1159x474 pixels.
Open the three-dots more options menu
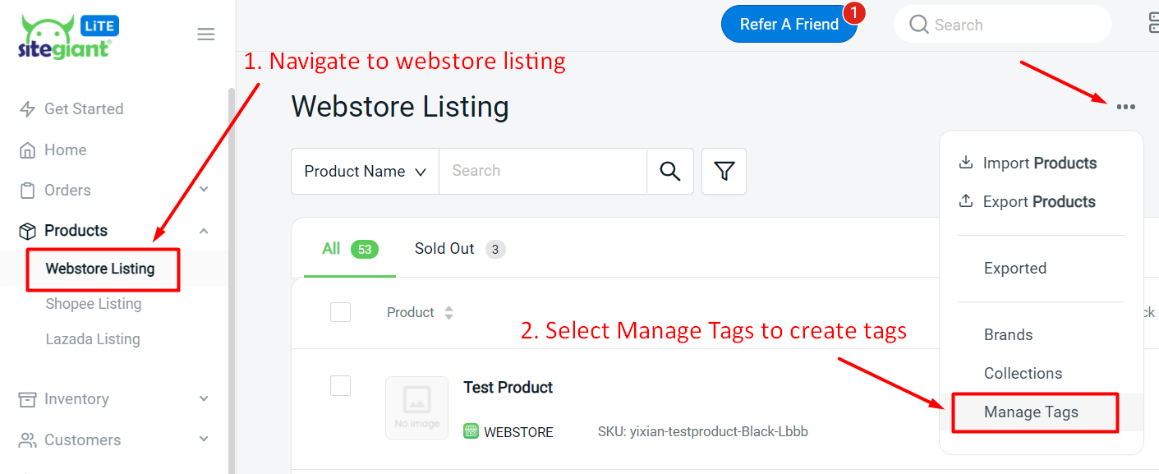pyautogui.click(x=1125, y=107)
